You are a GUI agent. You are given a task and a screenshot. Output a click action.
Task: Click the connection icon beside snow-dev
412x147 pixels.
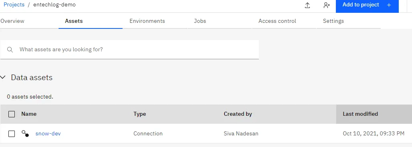(x=25, y=134)
